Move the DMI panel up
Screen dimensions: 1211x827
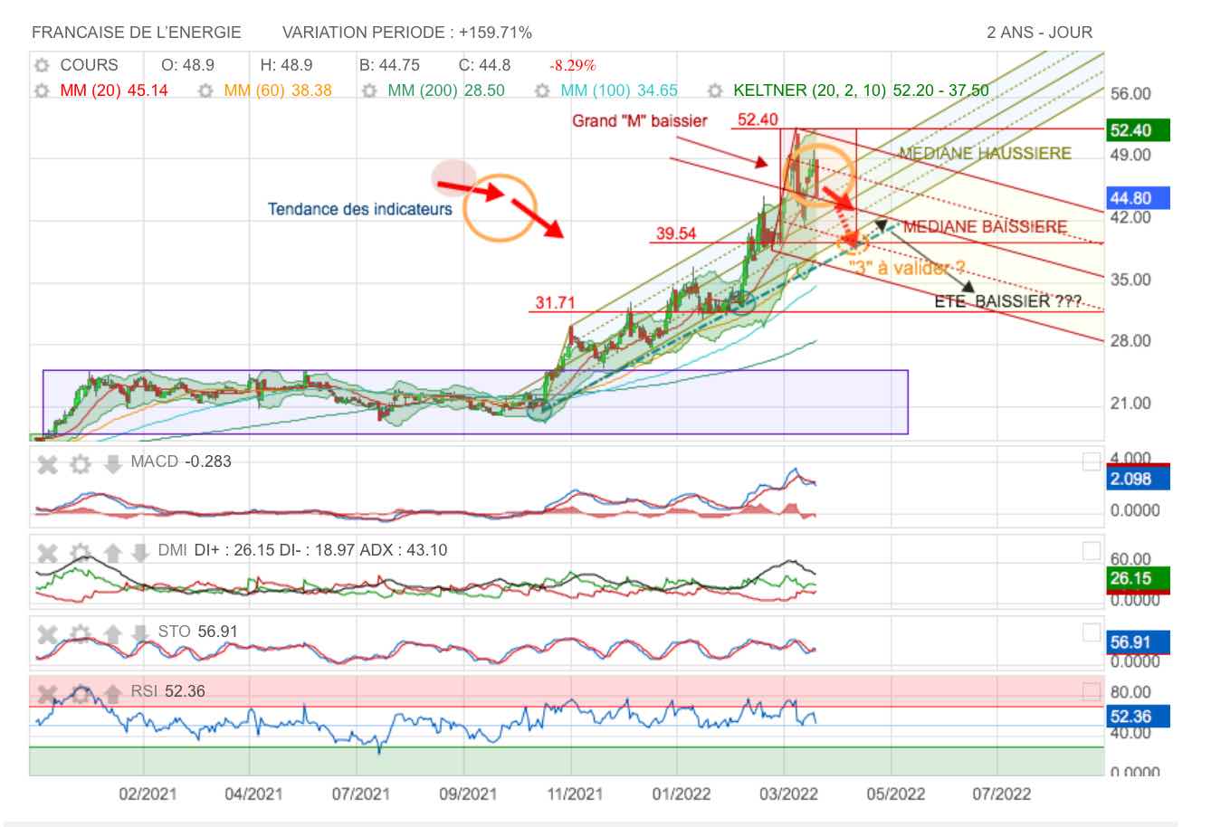[112, 551]
